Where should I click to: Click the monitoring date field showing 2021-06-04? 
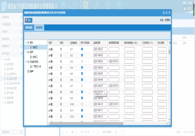click(x=100, y=67)
